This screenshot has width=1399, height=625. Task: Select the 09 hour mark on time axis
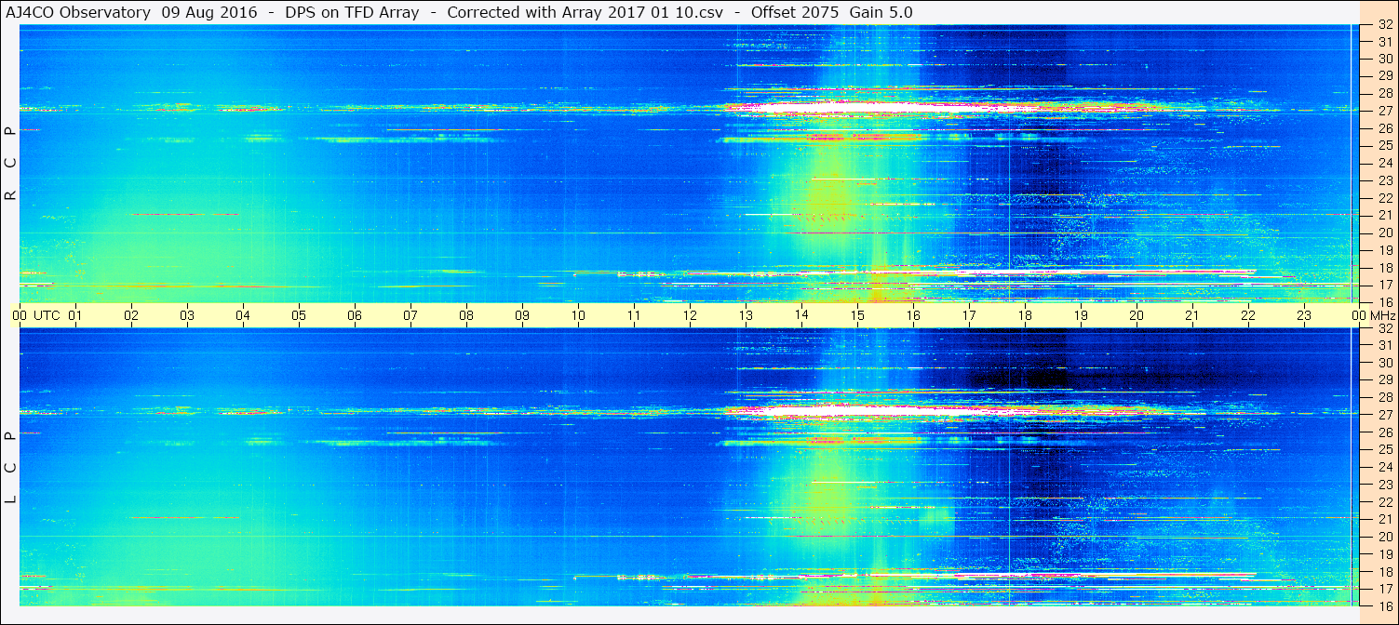pyautogui.click(x=522, y=315)
